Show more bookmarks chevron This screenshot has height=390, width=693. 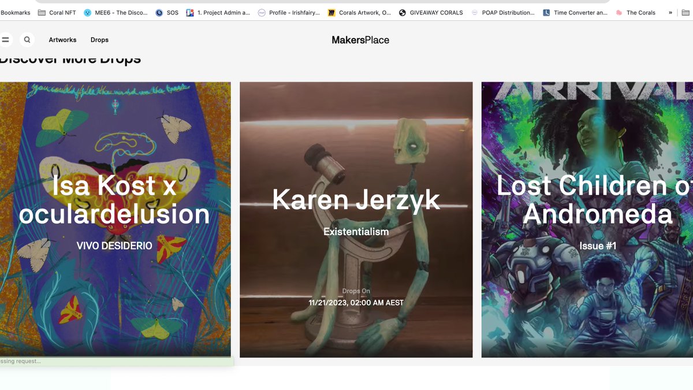click(670, 12)
